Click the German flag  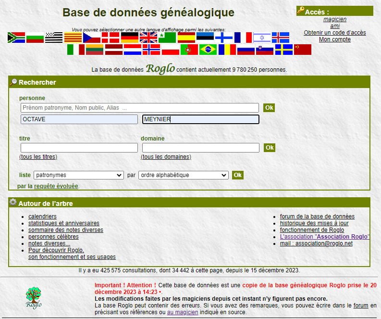130,38
